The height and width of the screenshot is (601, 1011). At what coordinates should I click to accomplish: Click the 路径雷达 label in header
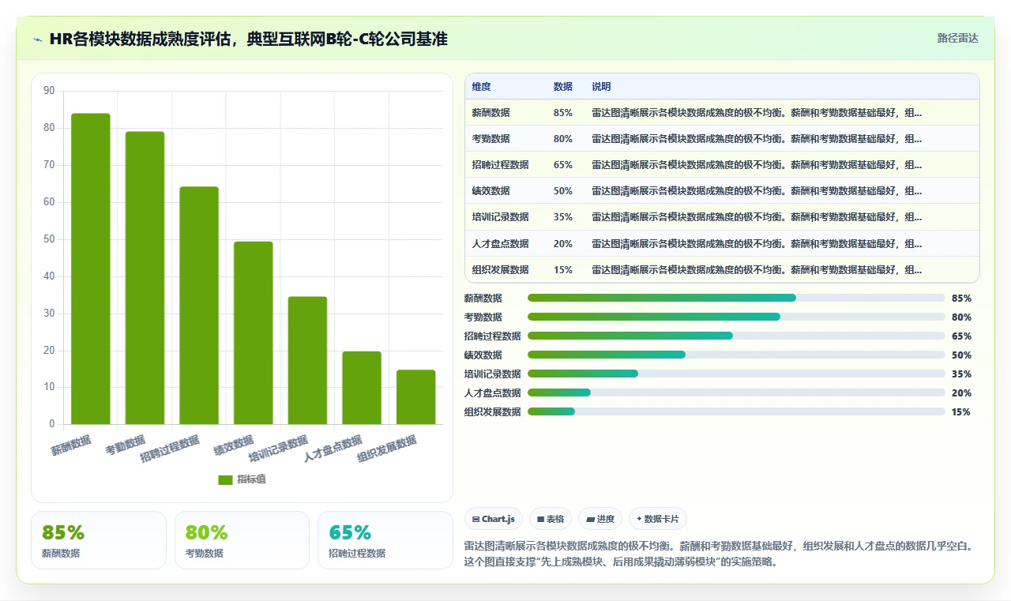tap(957, 38)
